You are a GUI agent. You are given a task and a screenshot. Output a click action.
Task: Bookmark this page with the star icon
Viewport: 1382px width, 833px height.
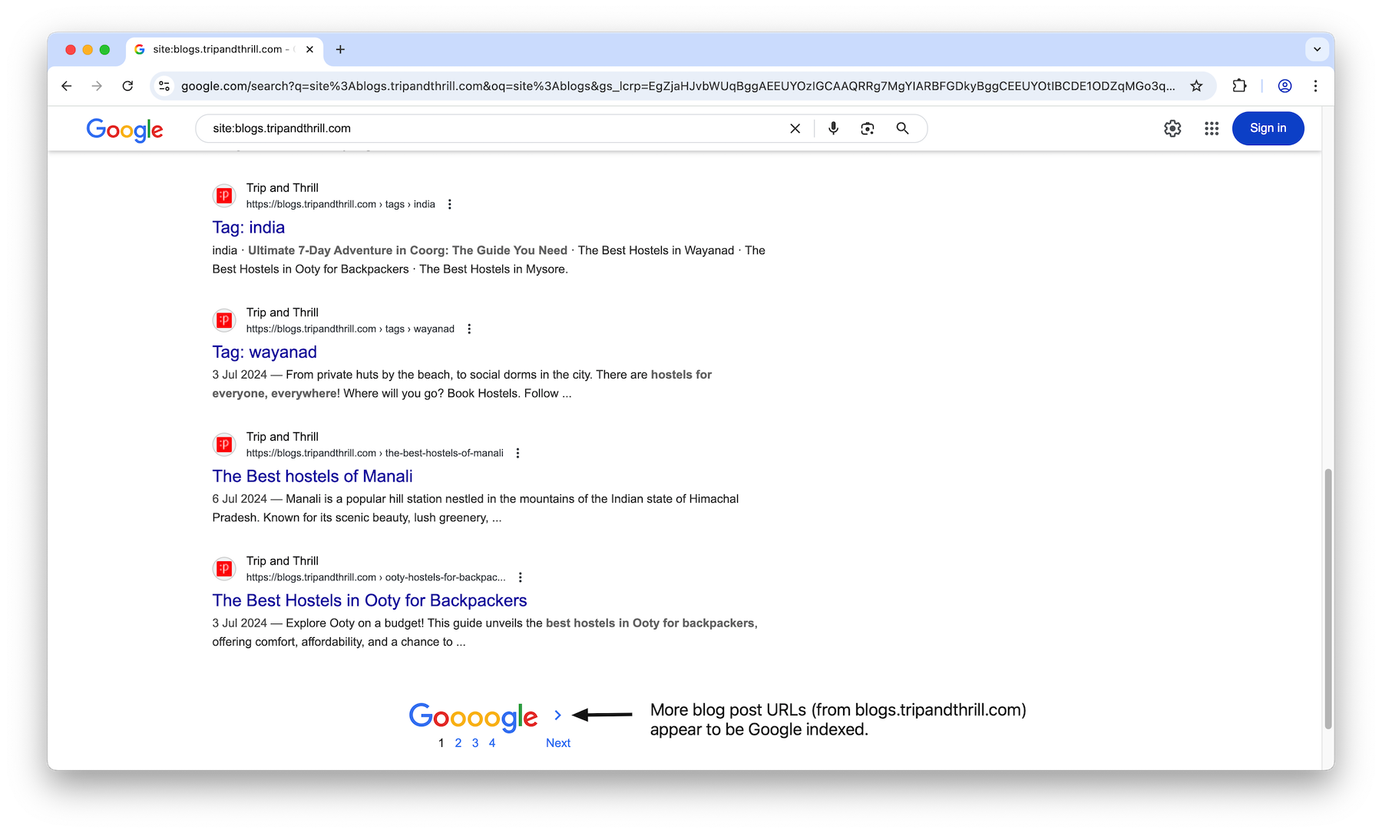click(1196, 86)
